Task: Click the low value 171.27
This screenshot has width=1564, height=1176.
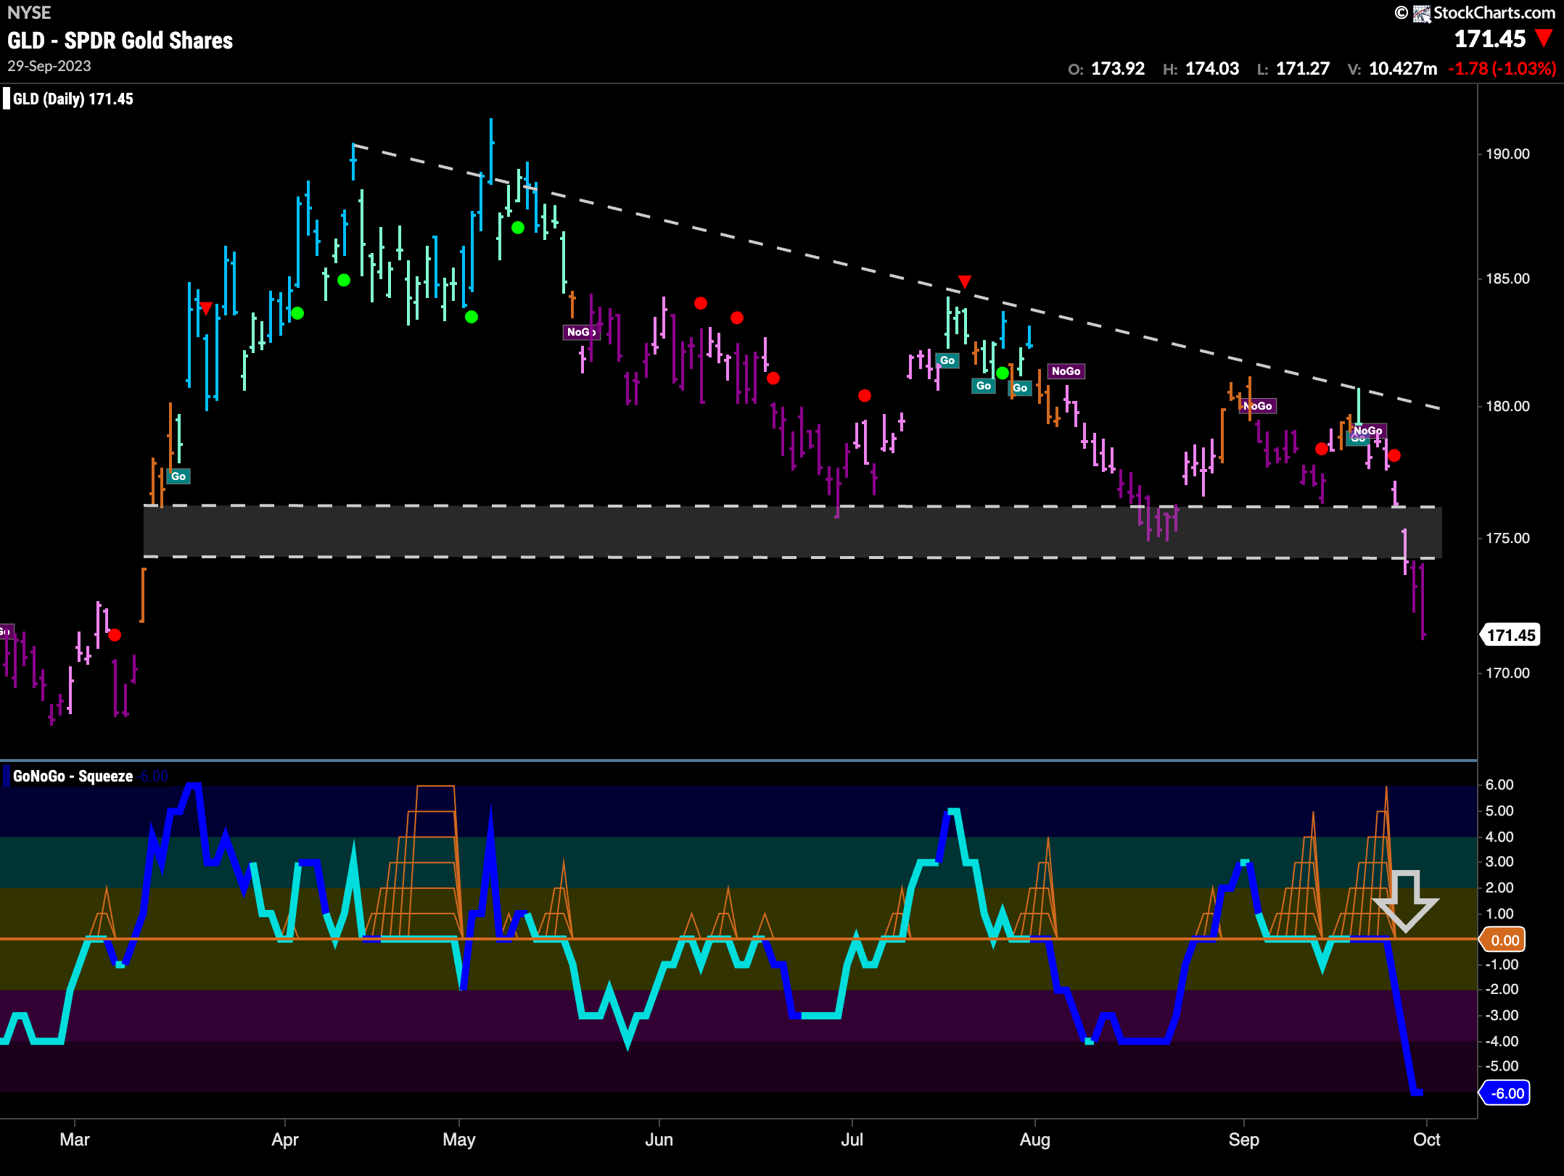Action: (x=1303, y=69)
